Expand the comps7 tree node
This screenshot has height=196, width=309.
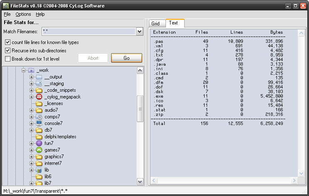pyautogui.click(x=31, y=117)
